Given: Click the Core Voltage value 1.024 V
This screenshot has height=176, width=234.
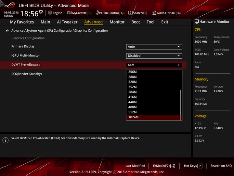Looking at the screenshot, I should click(218, 54).
